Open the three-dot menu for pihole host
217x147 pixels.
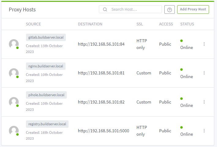click(x=204, y=102)
